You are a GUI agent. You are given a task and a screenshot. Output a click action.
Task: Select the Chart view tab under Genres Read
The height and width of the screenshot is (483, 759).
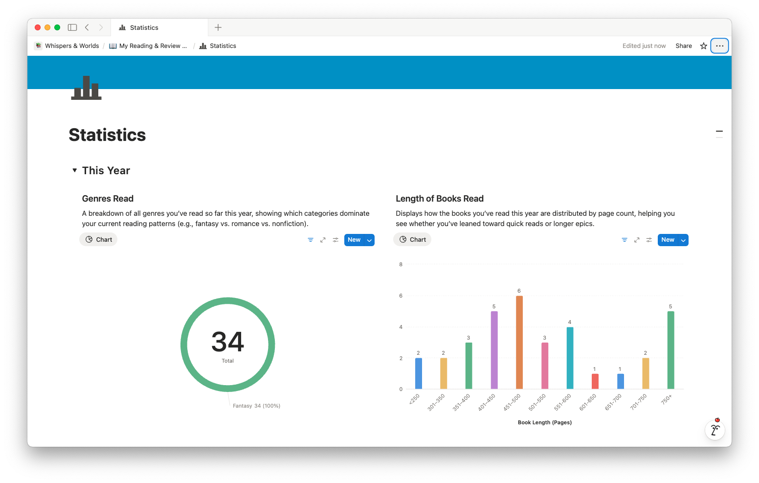click(99, 240)
